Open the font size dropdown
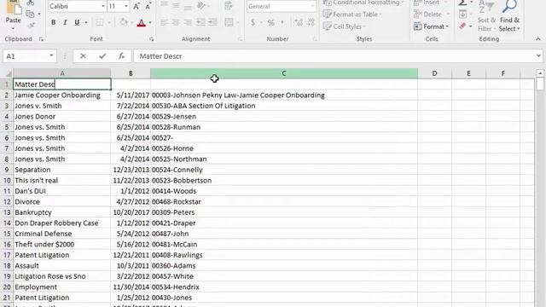 pyautogui.click(x=125, y=6)
